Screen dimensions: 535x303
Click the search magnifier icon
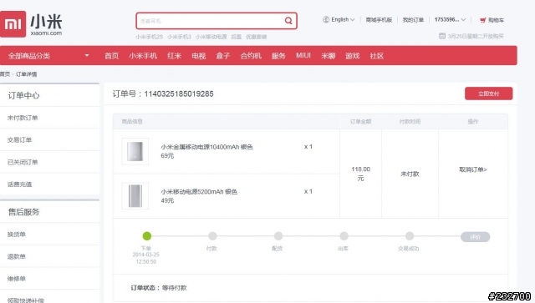[288, 21]
